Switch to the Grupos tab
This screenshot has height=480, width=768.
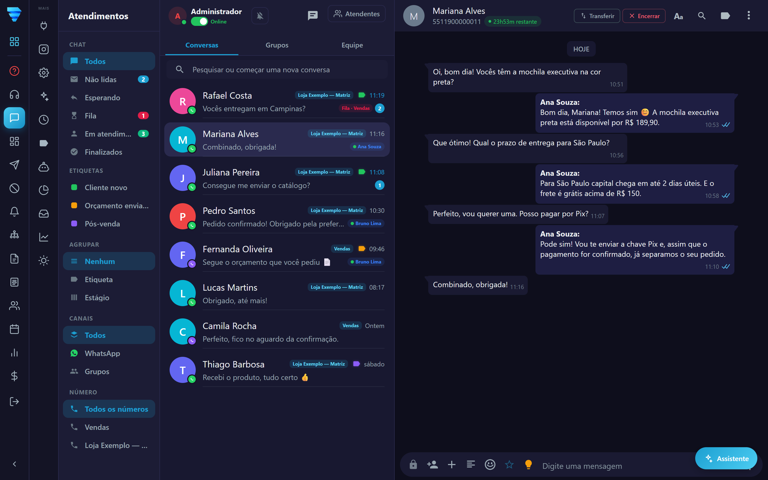point(277,45)
